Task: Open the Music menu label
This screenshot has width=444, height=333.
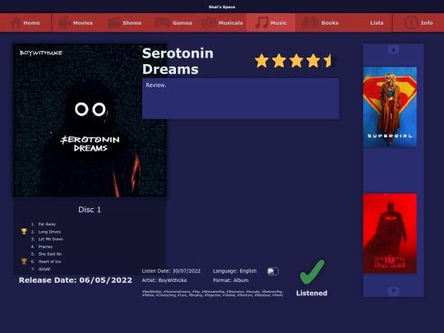Action: (x=279, y=23)
